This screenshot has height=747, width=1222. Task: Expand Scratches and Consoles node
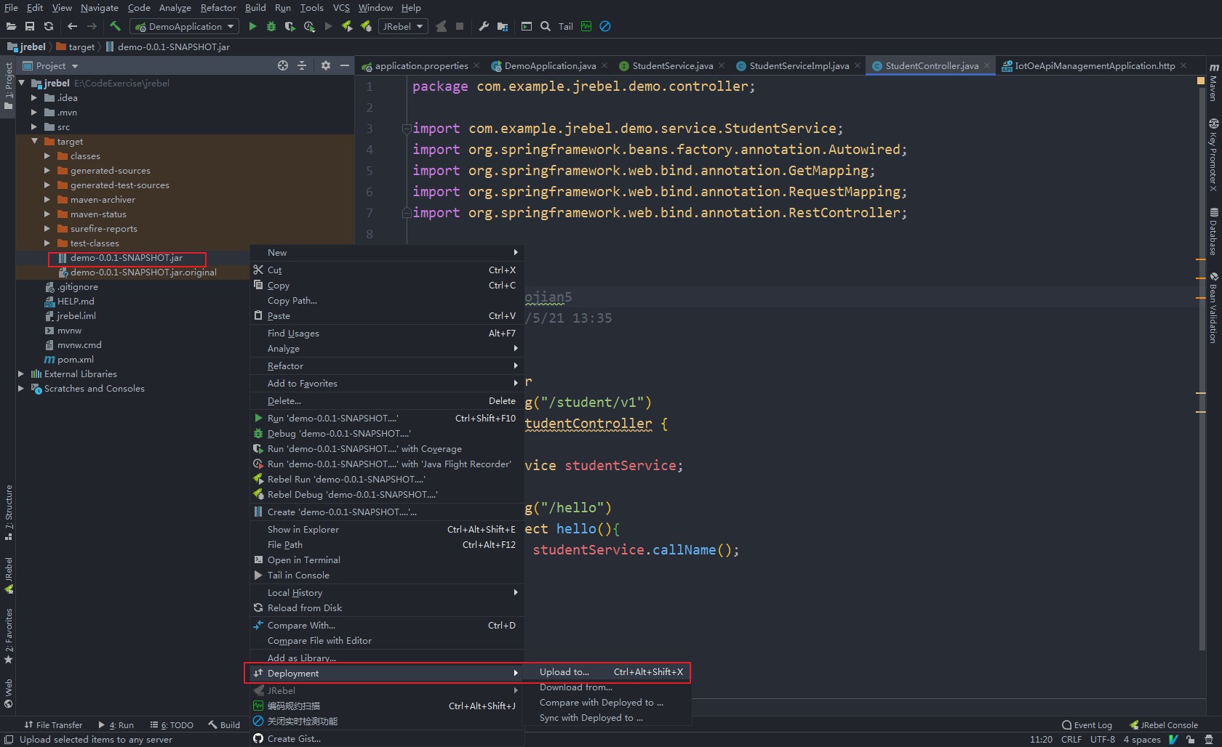(21, 388)
